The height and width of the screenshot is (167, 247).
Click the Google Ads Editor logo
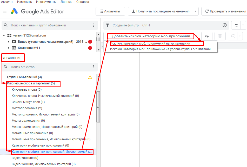pos(37,11)
